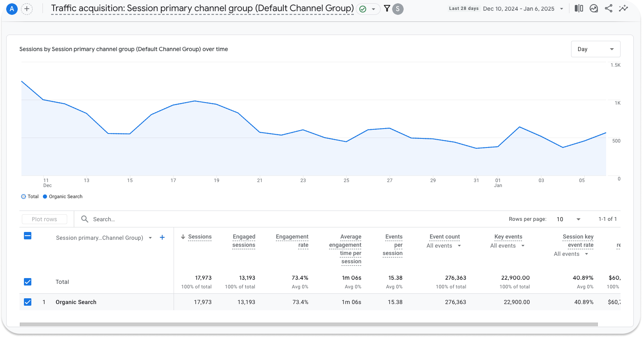Click the Organic Search row link
The height and width of the screenshot is (337, 642).
click(76, 302)
